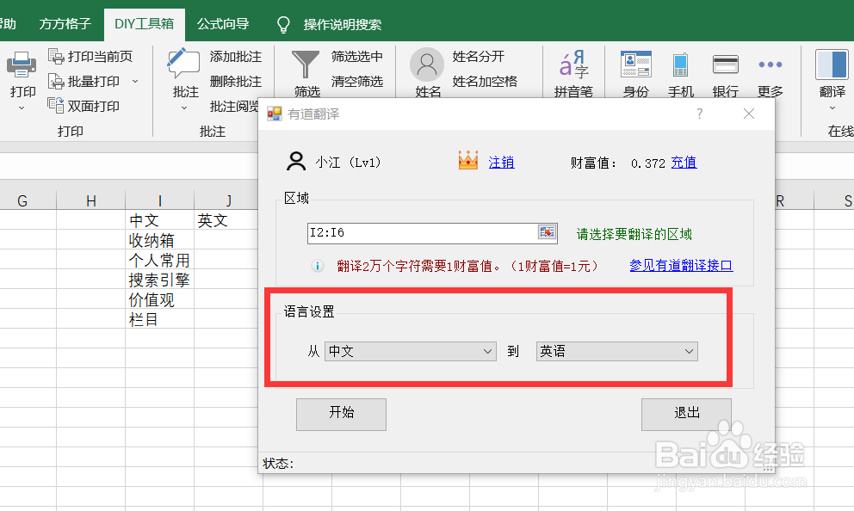
Task: Select header cell 中文 in column I
Action: coord(159,220)
